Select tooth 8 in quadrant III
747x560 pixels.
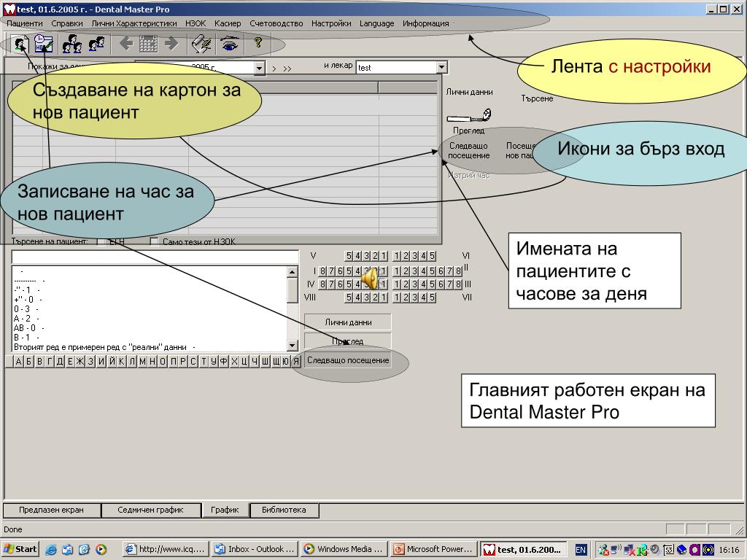458,284
